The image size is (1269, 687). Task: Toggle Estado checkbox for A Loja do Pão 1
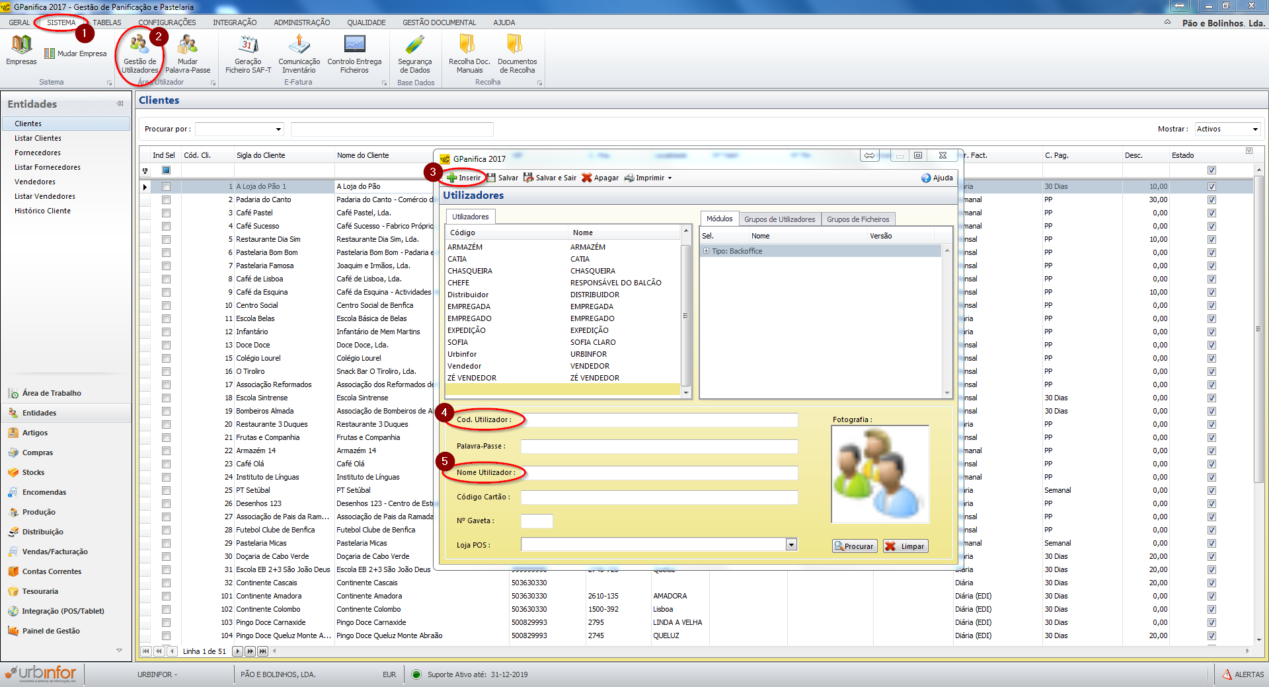coord(1211,187)
